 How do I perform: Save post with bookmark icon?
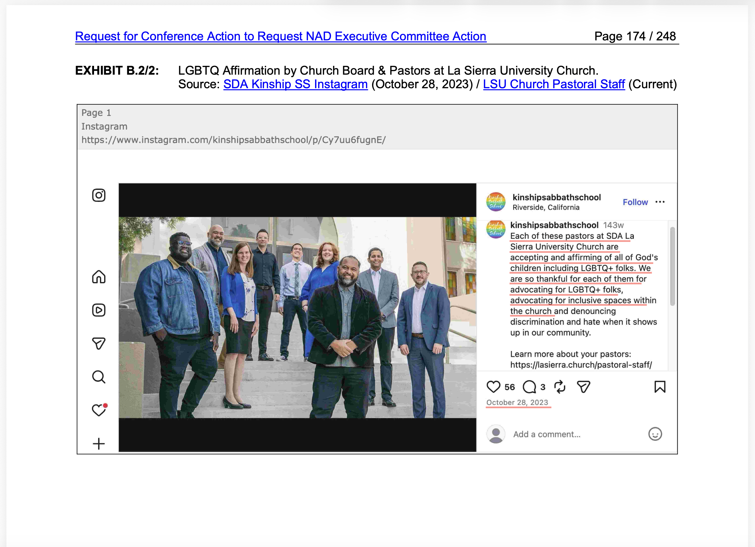[x=660, y=386]
